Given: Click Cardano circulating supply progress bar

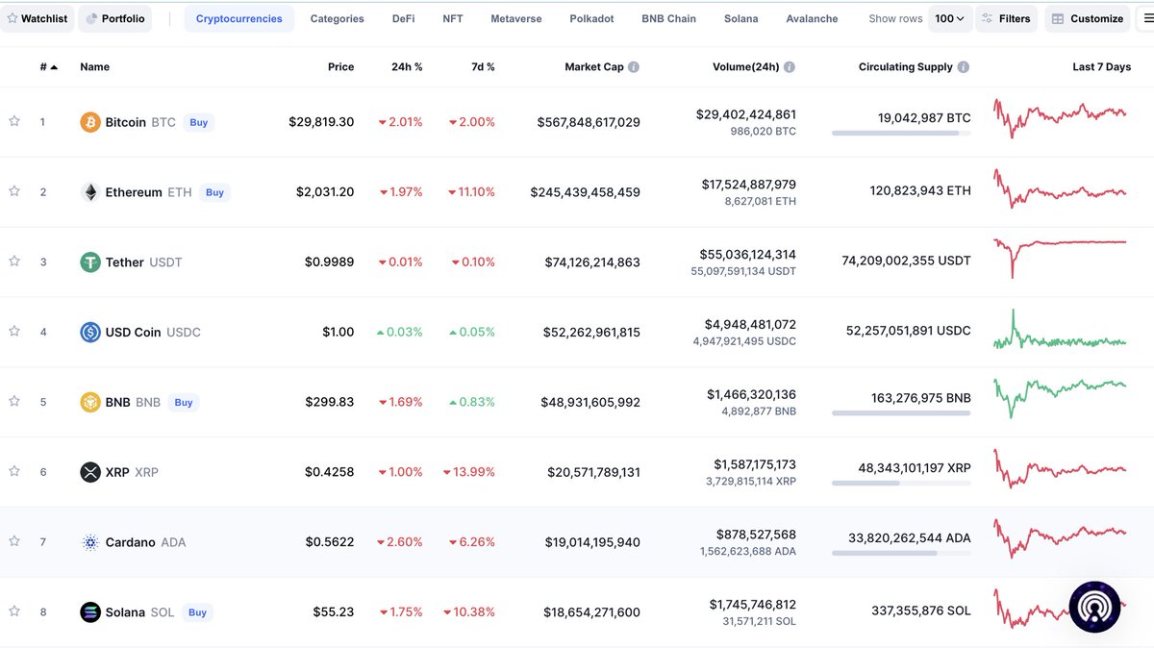Looking at the screenshot, I should tap(901, 553).
